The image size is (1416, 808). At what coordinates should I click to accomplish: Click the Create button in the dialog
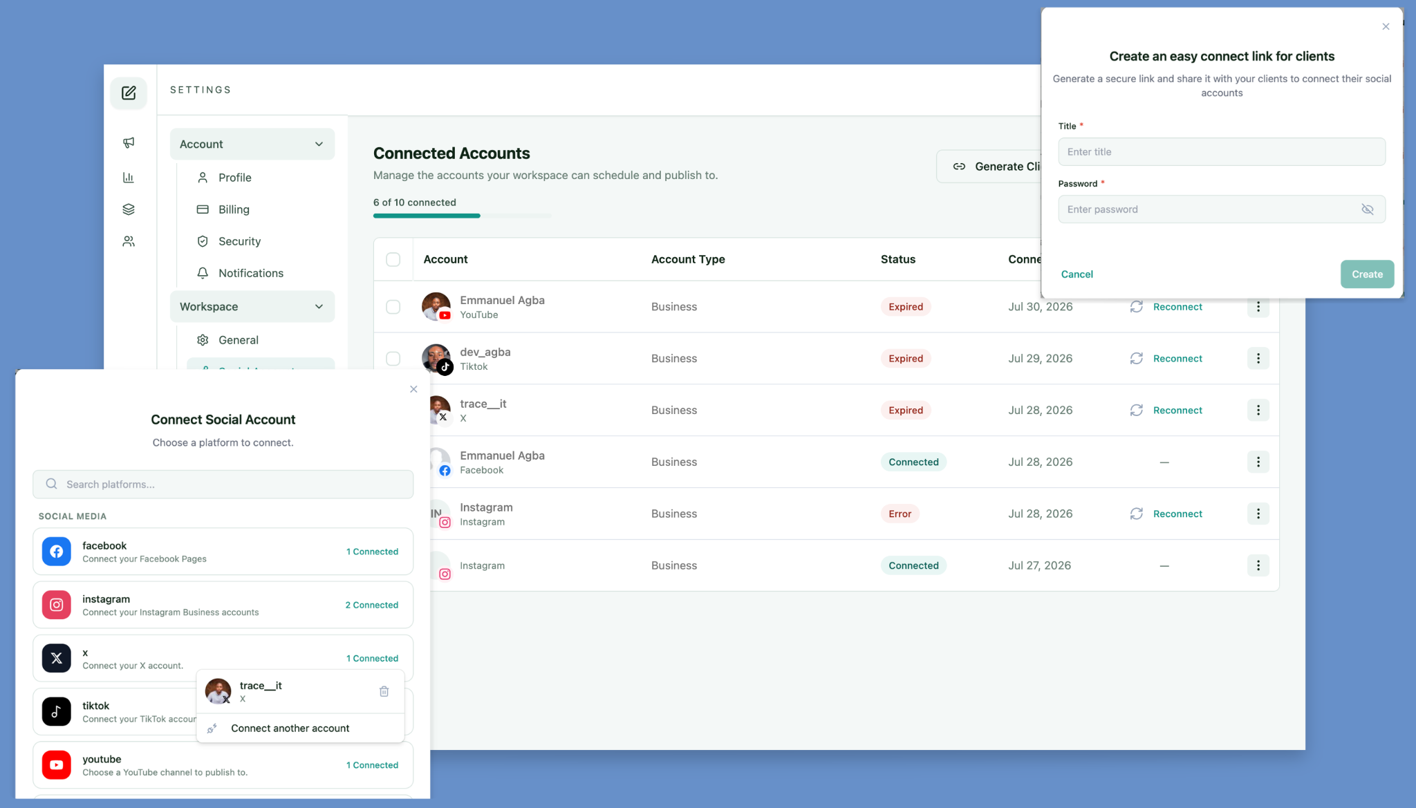tap(1367, 274)
